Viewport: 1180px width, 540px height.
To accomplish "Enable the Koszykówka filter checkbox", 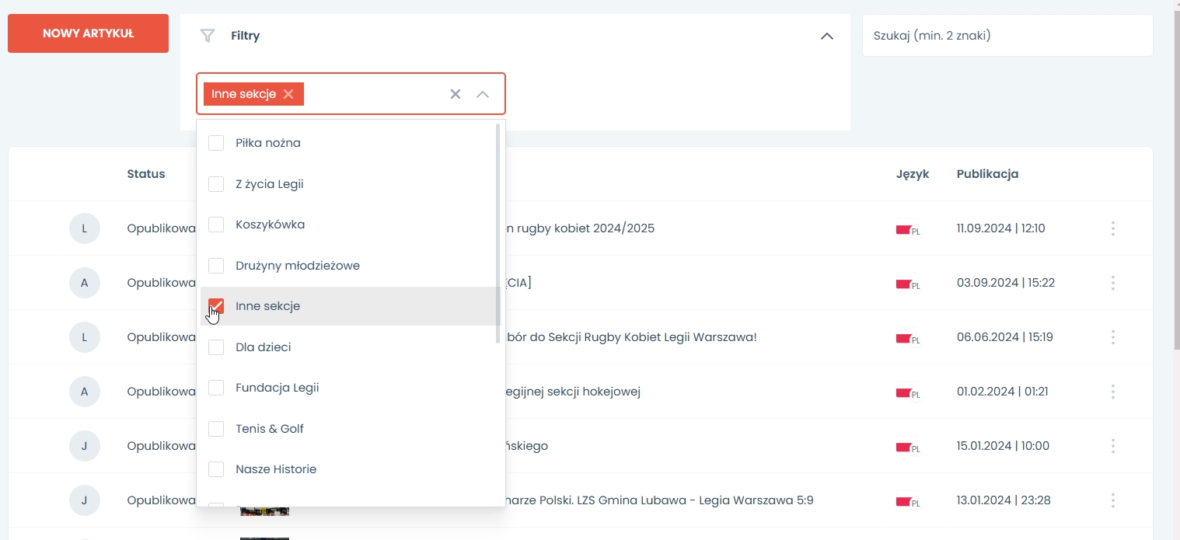I will (216, 225).
